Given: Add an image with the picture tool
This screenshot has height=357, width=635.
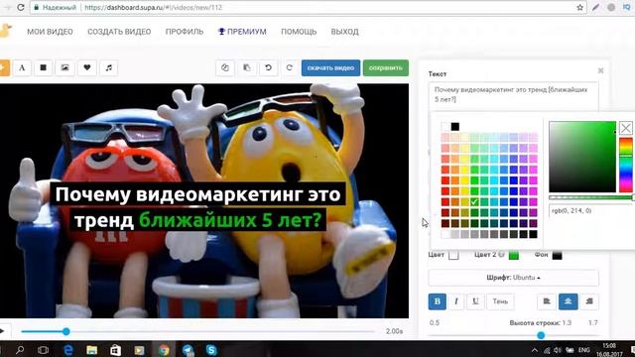Looking at the screenshot, I should coord(64,67).
